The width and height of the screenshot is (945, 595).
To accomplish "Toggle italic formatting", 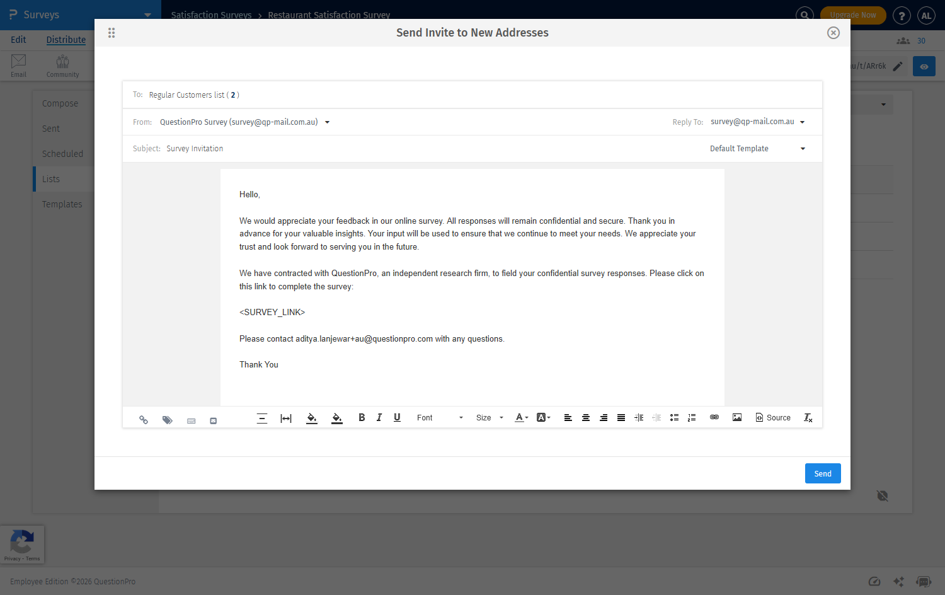I will coord(379,417).
